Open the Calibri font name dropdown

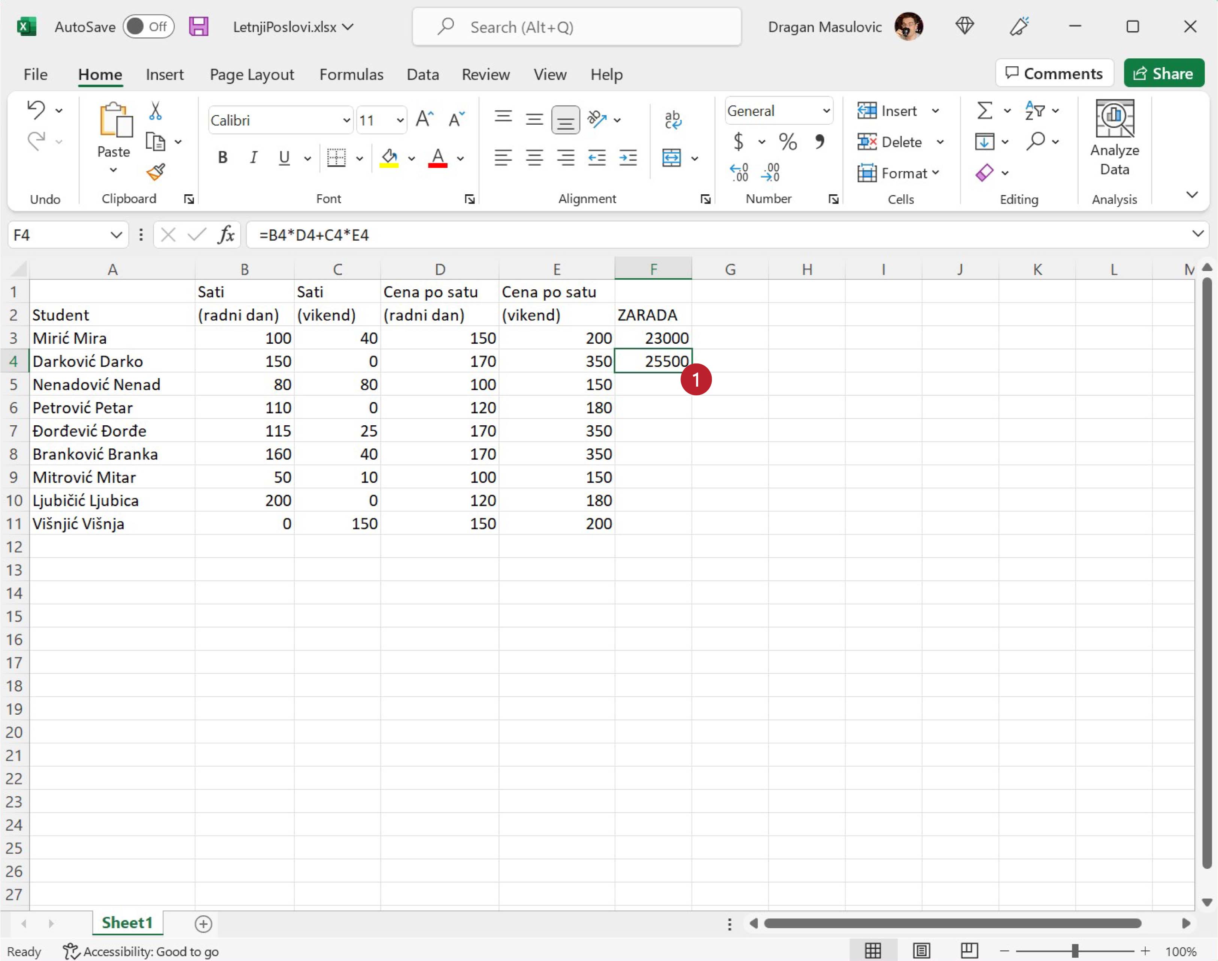(x=346, y=121)
